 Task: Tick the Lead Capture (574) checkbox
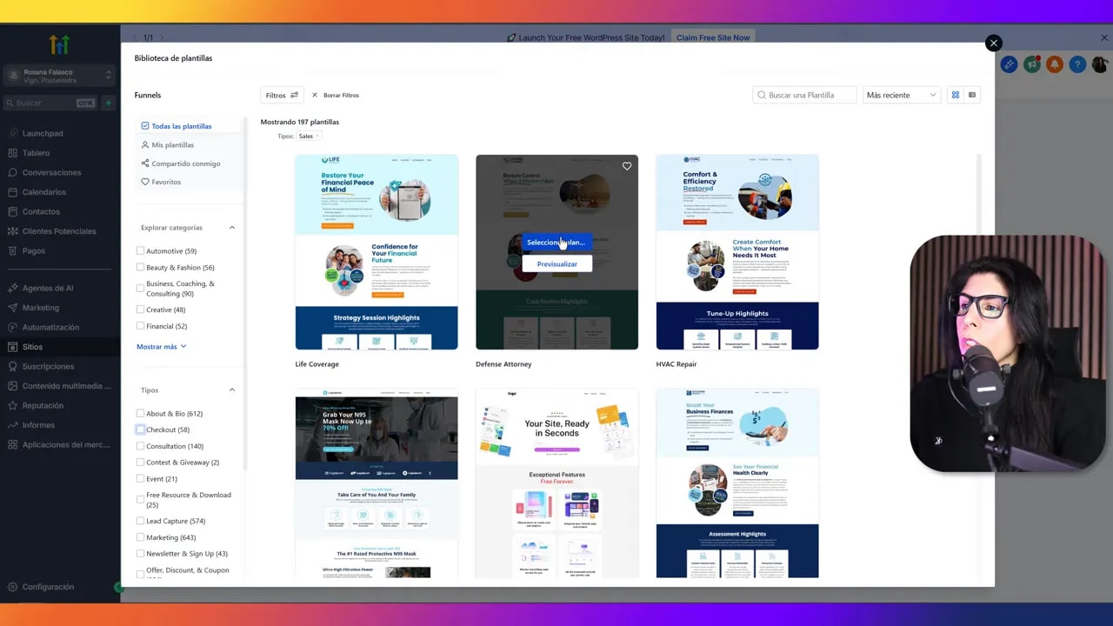140,521
